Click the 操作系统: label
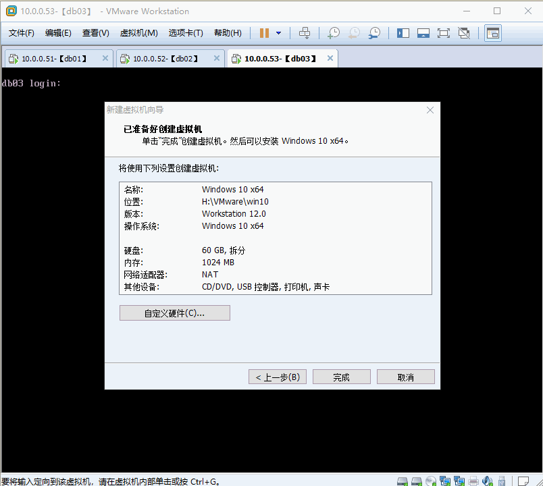This screenshot has height=486, width=543. pos(142,226)
